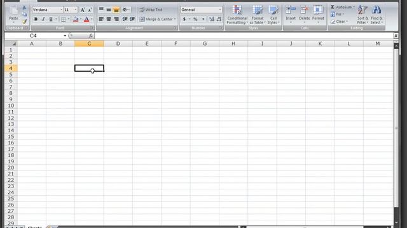Expand the formula bar
This screenshot has height=228, width=407.
point(396,35)
